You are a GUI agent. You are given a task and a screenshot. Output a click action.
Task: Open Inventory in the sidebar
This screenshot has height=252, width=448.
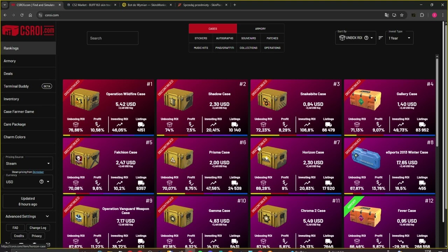coord(28,99)
